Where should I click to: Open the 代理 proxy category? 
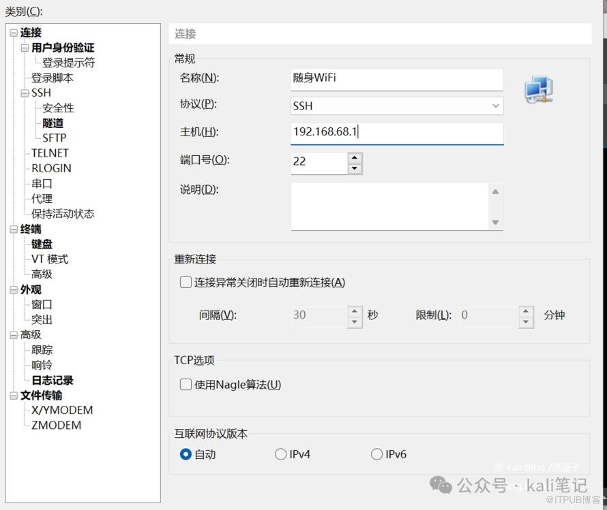pos(42,199)
